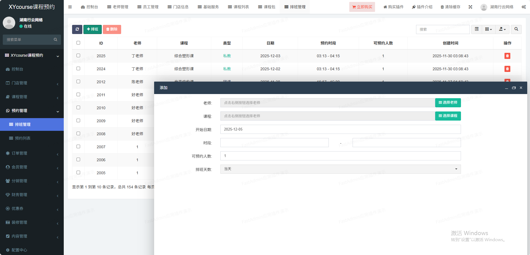
Task: Click the red delete icon for row 2025
Action: (507, 56)
